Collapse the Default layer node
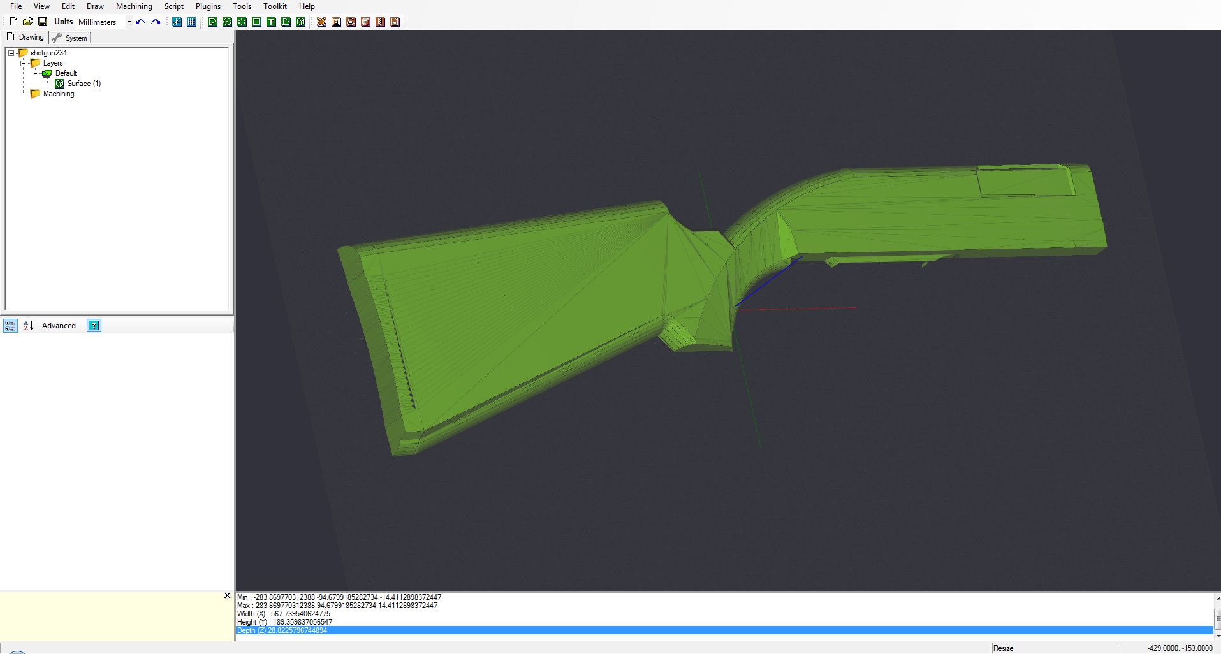 tap(36, 73)
